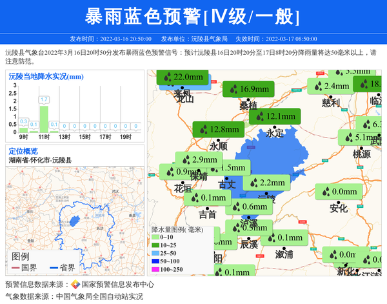Click the 2.9mm rainfall marker above 保靖
The width and height of the screenshot is (387, 304).
(x=199, y=159)
